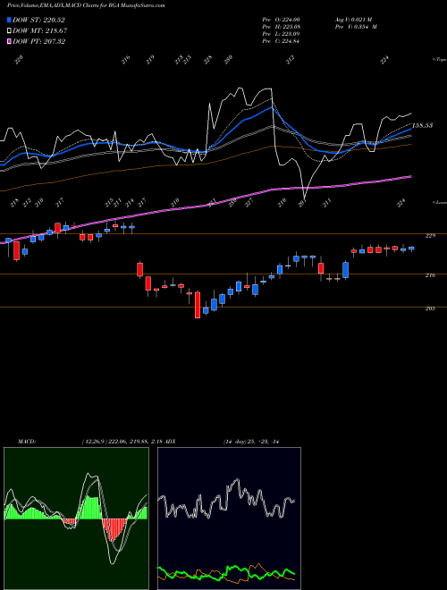Select the 'DOW PT: 207.32' legend text
This screenshot has width=447, height=590.
coord(38,41)
